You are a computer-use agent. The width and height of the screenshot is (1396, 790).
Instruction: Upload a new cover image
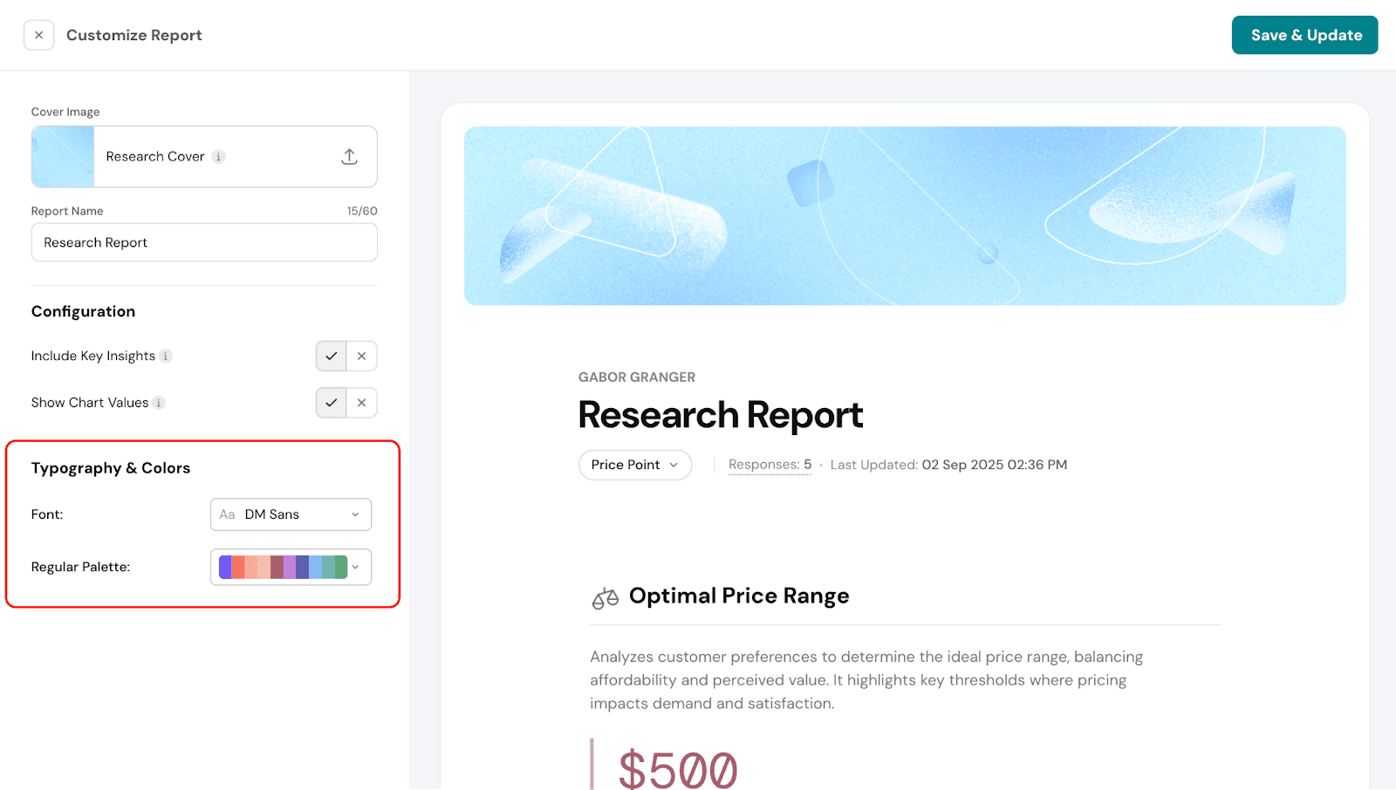pyautogui.click(x=349, y=157)
